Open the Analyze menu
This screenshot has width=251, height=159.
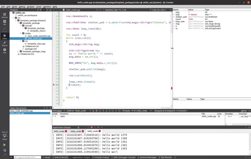click(x=31, y=7)
